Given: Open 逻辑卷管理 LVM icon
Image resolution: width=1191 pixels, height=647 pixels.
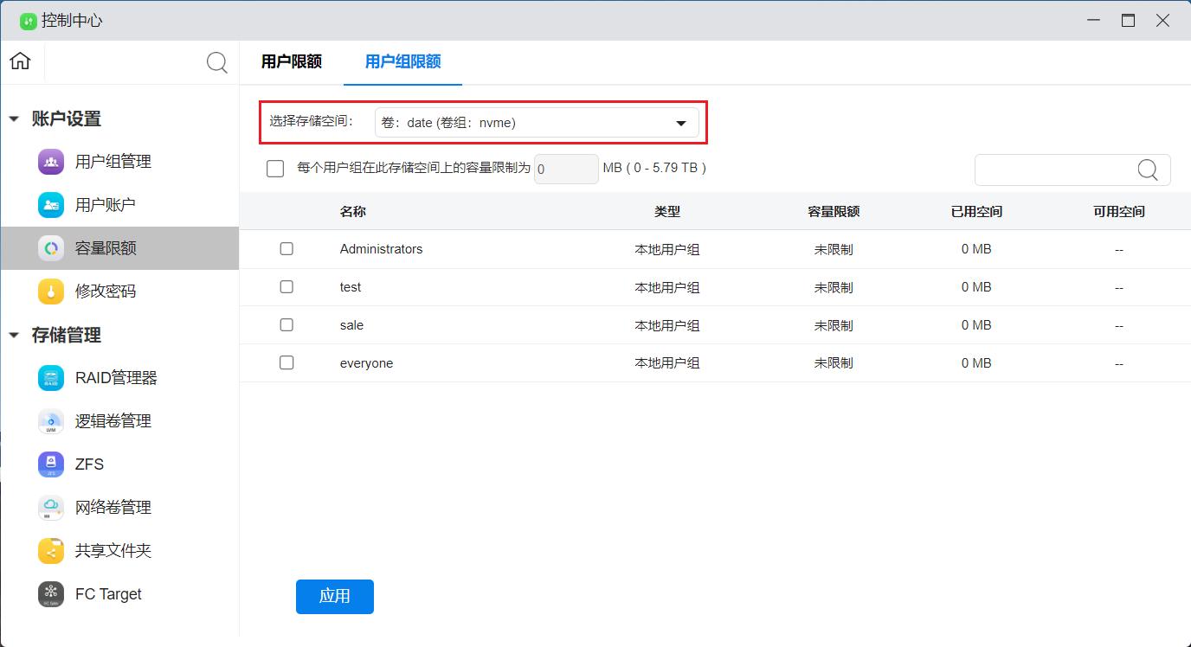Looking at the screenshot, I should click(x=50, y=420).
